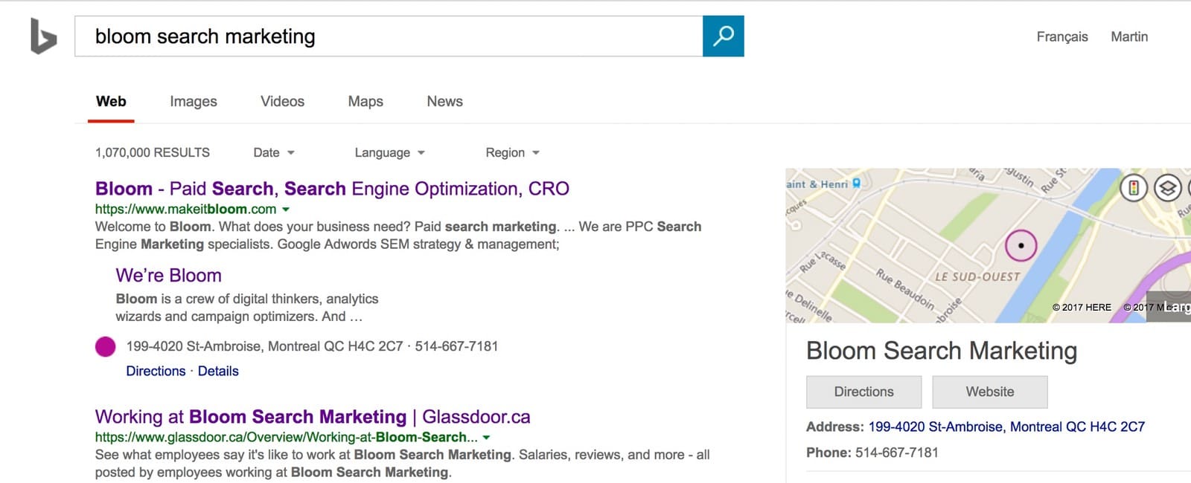This screenshot has width=1191, height=483.
Task: Open Bloom - Paid Search result title
Action: click(332, 189)
